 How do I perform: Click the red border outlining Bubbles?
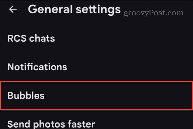coord(97,82)
